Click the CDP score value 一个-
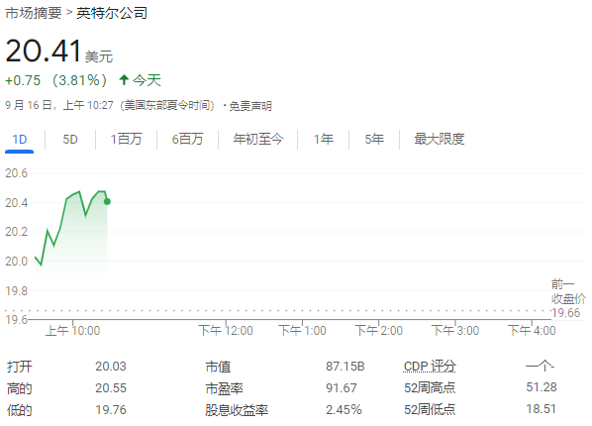Image resolution: width=592 pixels, height=426 pixels. [540, 366]
